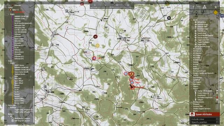Select the Suicide Bomber module
224x126 pixels.
point(202,38)
